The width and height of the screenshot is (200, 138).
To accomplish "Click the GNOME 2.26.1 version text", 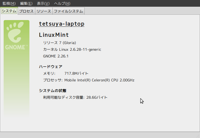I will click(56, 56).
